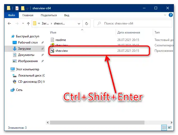Open the Customize Quick Access Toolbar dropdown

(x=27, y=9)
